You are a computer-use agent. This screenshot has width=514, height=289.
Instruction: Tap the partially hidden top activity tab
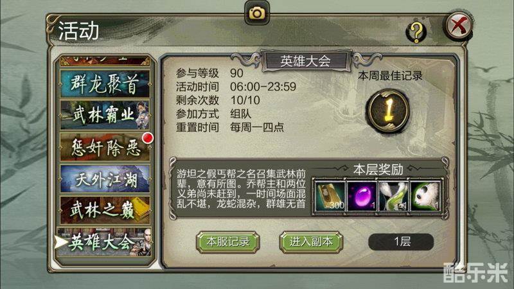(x=105, y=60)
